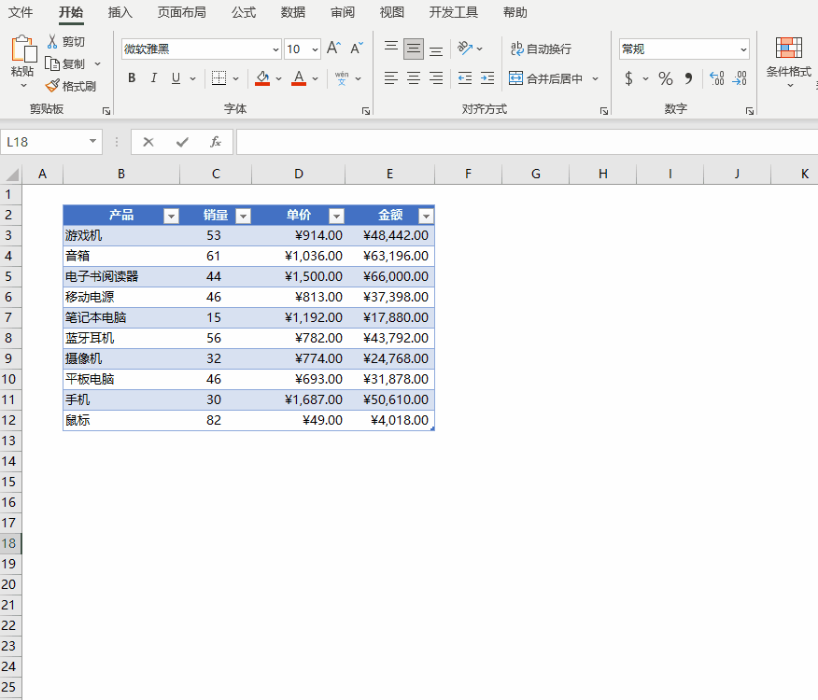The image size is (818, 700).
Task: Expand underline style arrow
Action: (193, 78)
